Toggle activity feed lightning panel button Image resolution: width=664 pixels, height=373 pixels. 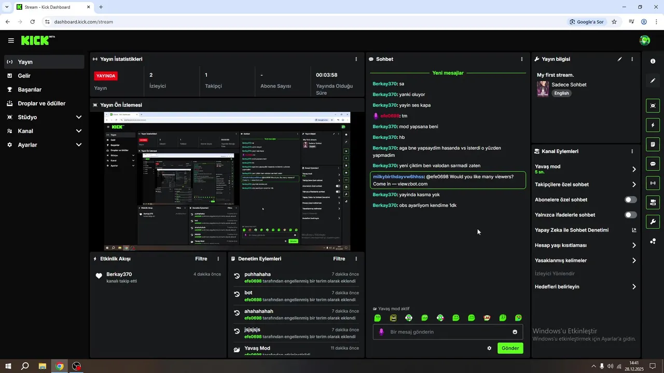point(653,125)
